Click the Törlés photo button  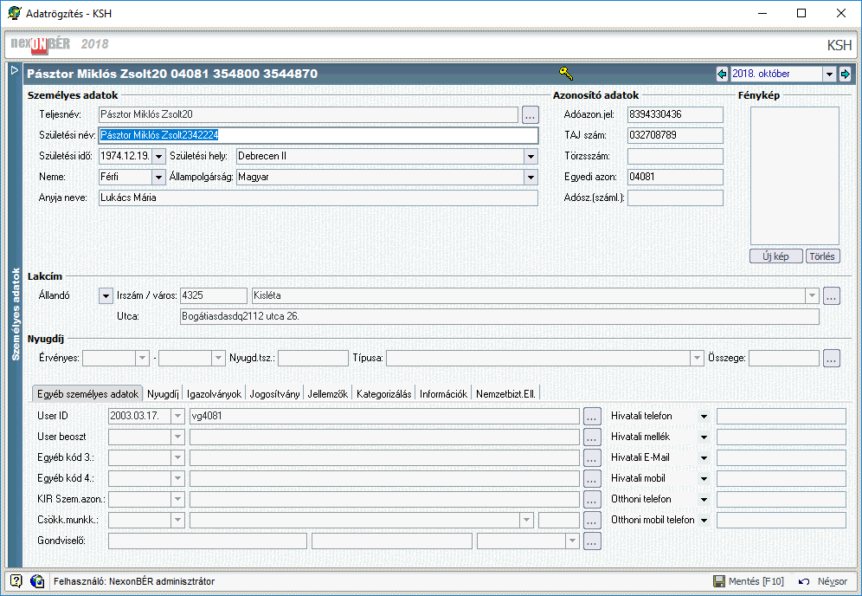[x=822, y=256]
